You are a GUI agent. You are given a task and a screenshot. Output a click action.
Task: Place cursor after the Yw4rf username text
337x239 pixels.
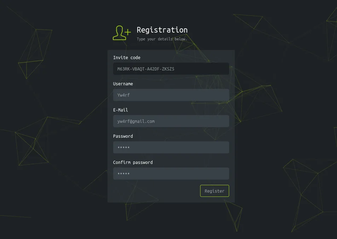point(130,95)
